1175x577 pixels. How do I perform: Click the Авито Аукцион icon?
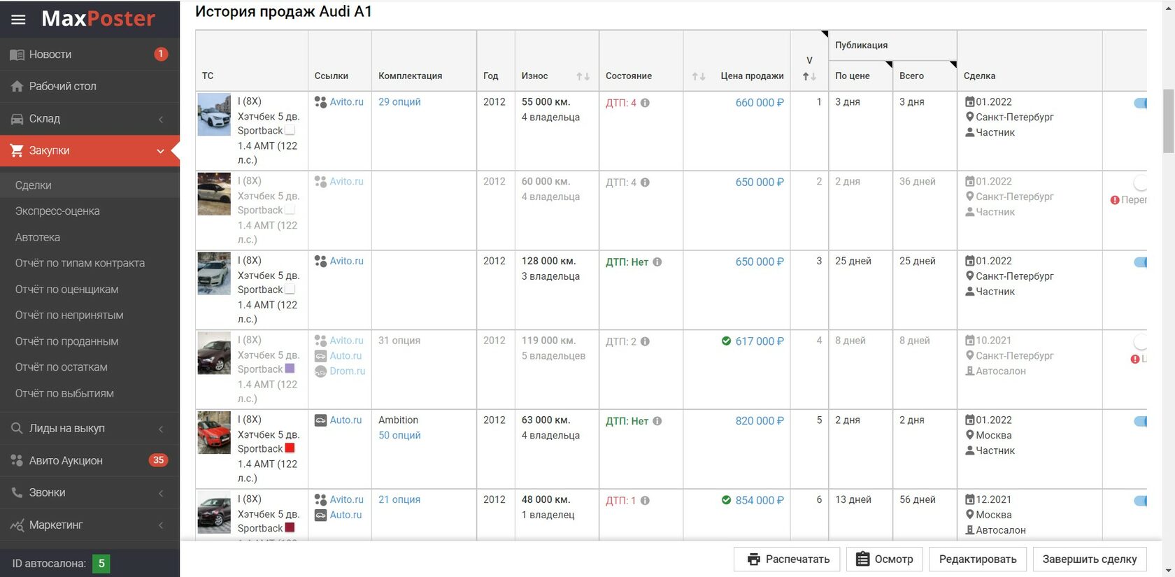pyautogui.click(x=17, y=460)
